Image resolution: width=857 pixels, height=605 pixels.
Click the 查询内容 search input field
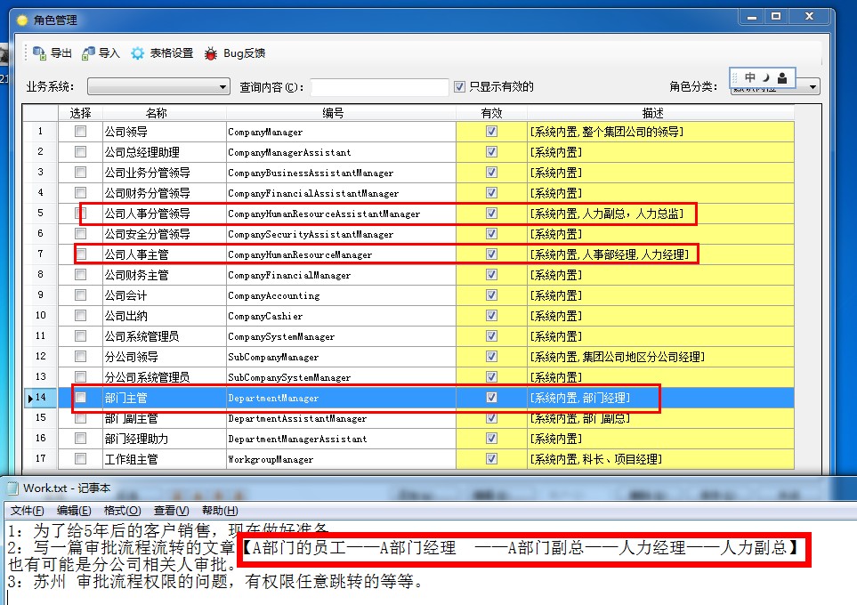[379, 87]
